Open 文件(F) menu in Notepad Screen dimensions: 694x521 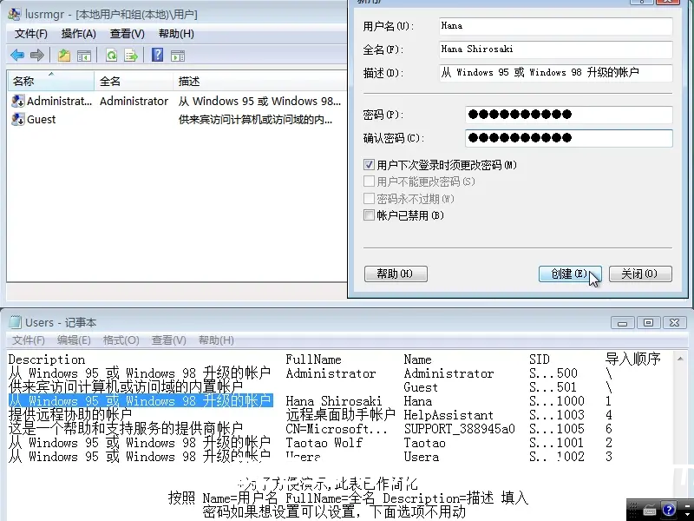29,340
